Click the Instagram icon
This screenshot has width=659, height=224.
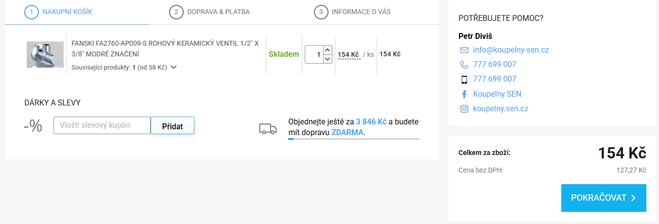pos(464,109)
